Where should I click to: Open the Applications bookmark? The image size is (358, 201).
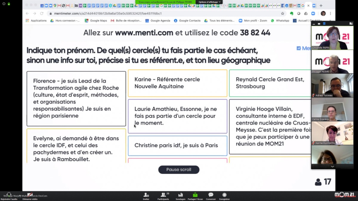point(36,20)
